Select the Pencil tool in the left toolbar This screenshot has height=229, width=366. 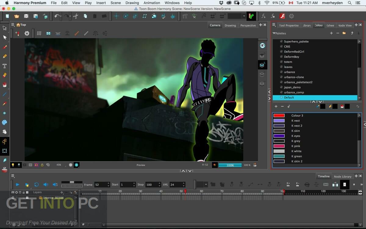coord(5,56)
